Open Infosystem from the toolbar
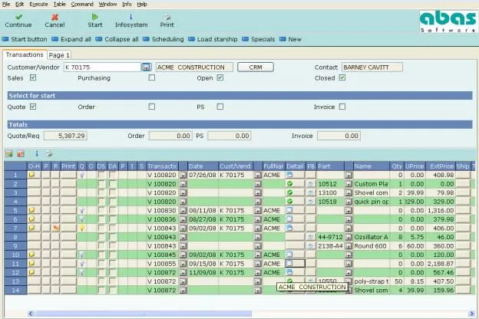Screen dimensions: 479x319 coord(131,21)
